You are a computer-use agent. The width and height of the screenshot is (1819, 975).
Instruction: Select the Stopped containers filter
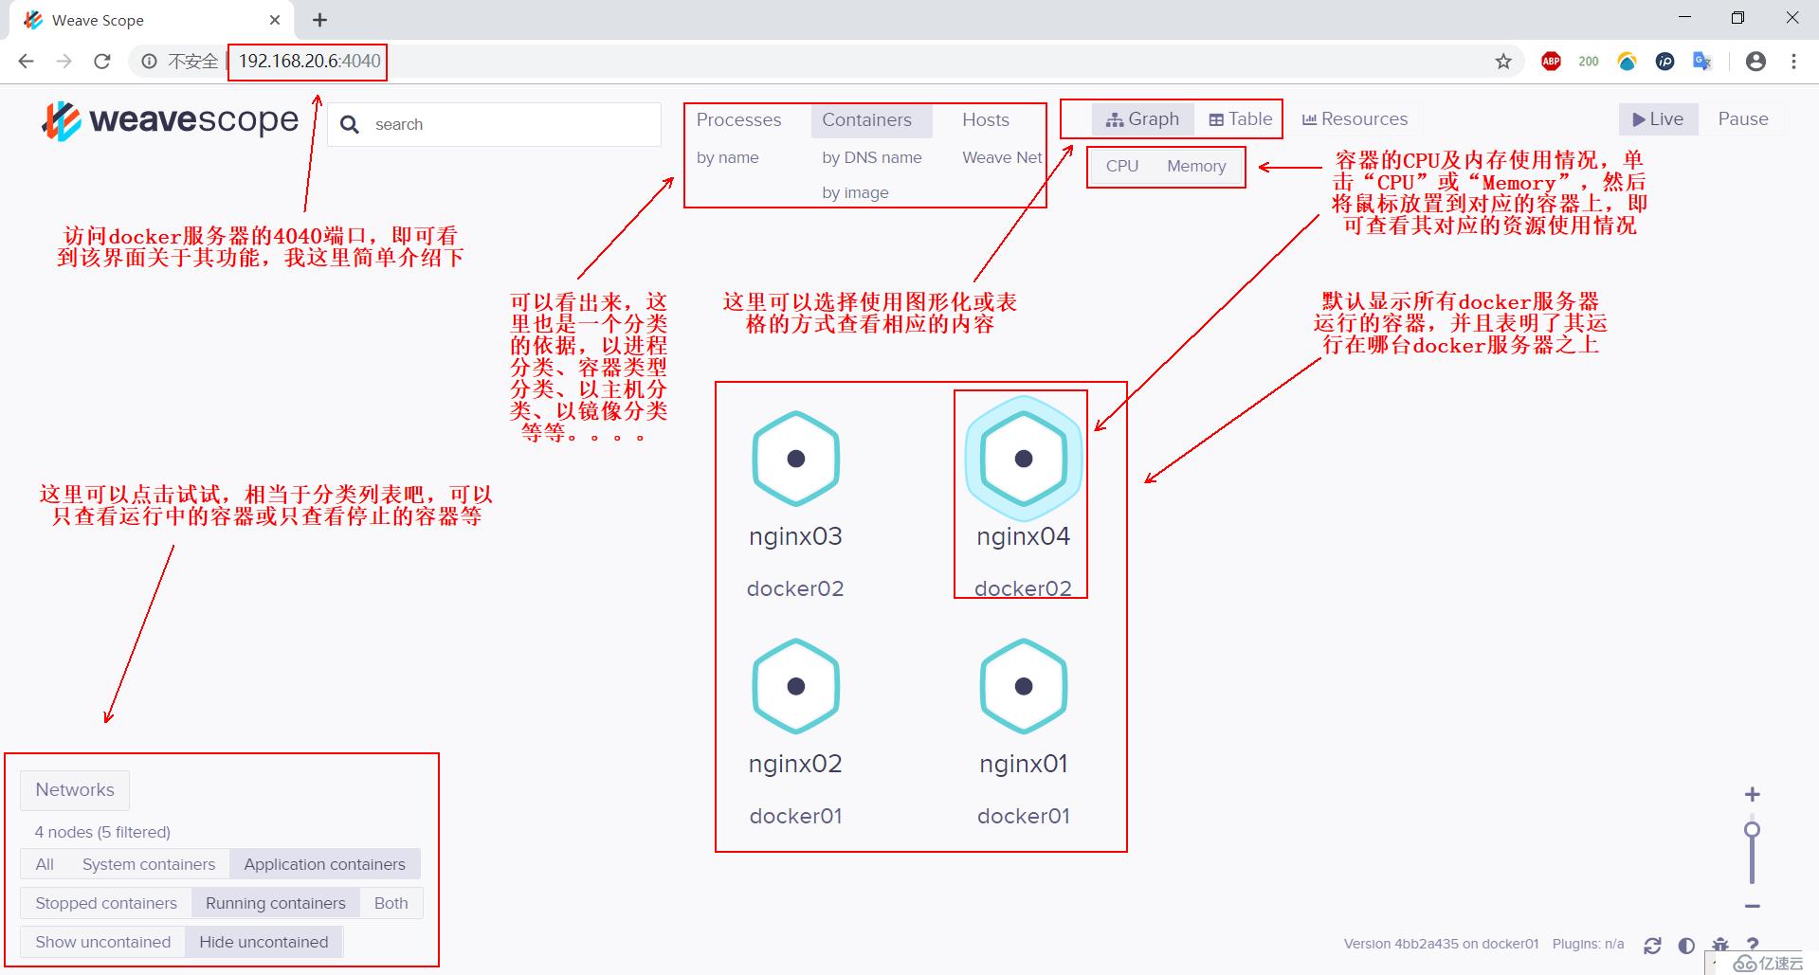pos(106,903)
